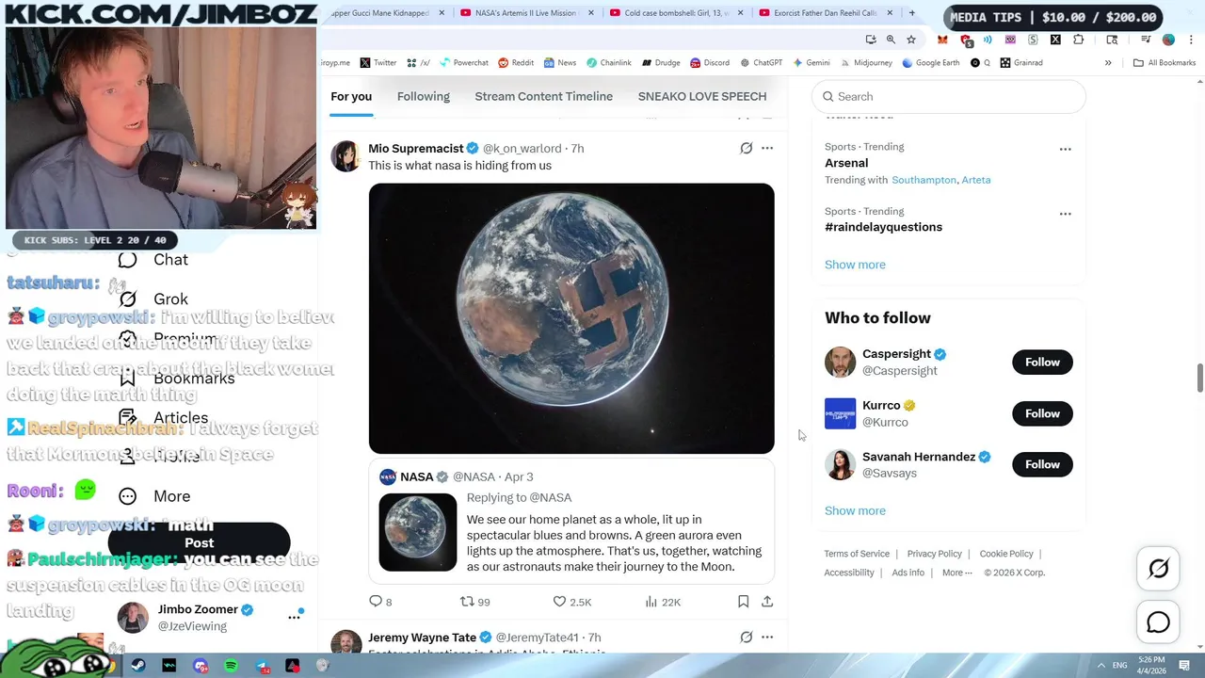Open more options for #raindelayquestions trend

tap(1066, 214)
